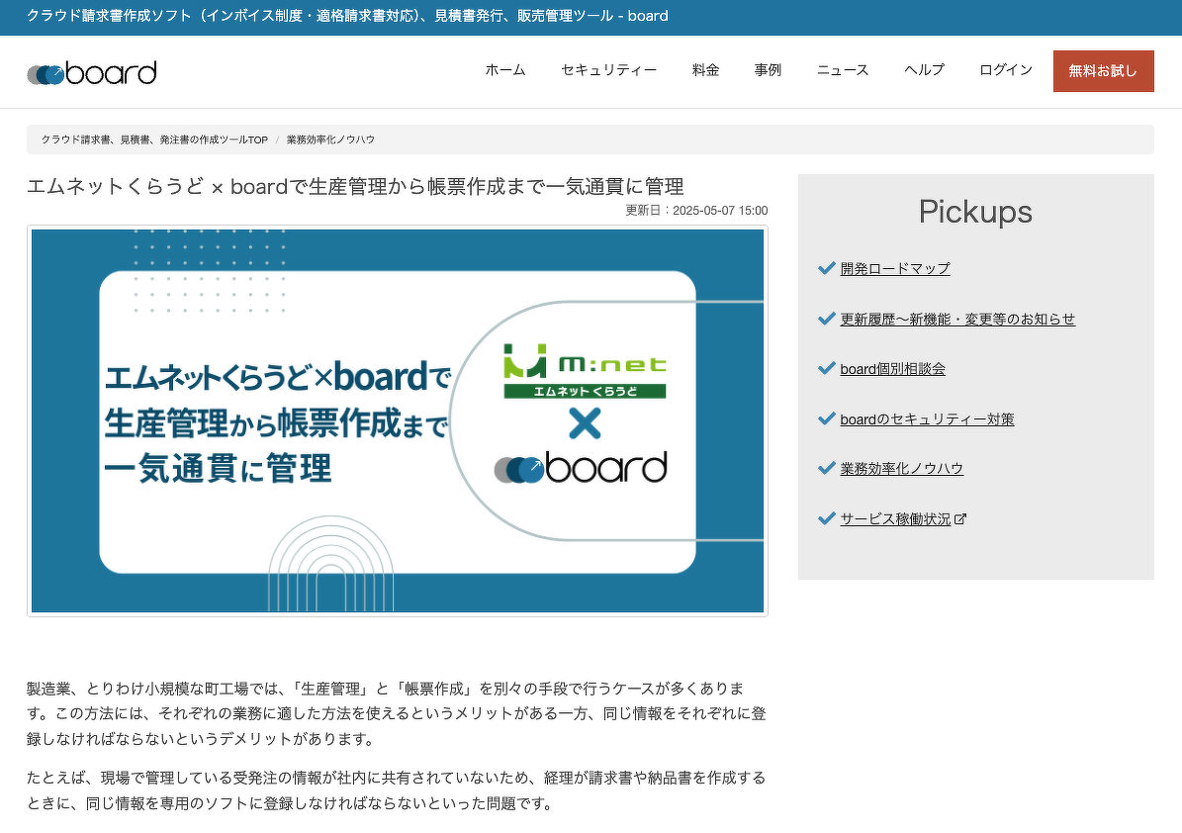Open the セキュリティー navigation item
This screenshot has height=833, width=1182.
pyautogui.click(x=609, y=70)
